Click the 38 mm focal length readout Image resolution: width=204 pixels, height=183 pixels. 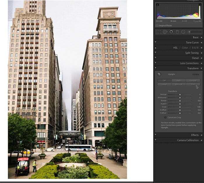click(x=173, y=21)
